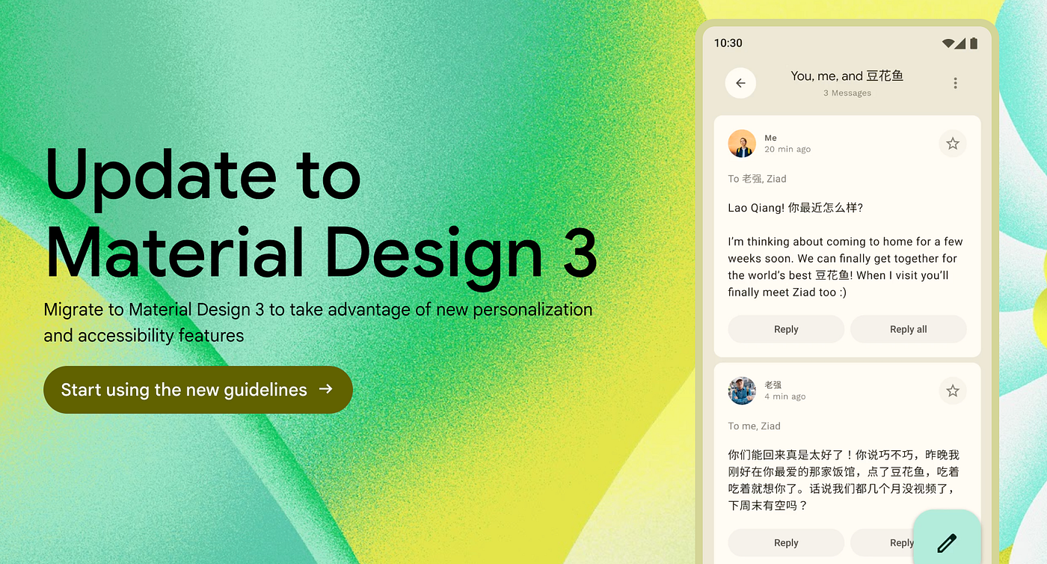
Task: Click the Lao Qiang! 你最近怎么样? line
Action: pos(795,207)
